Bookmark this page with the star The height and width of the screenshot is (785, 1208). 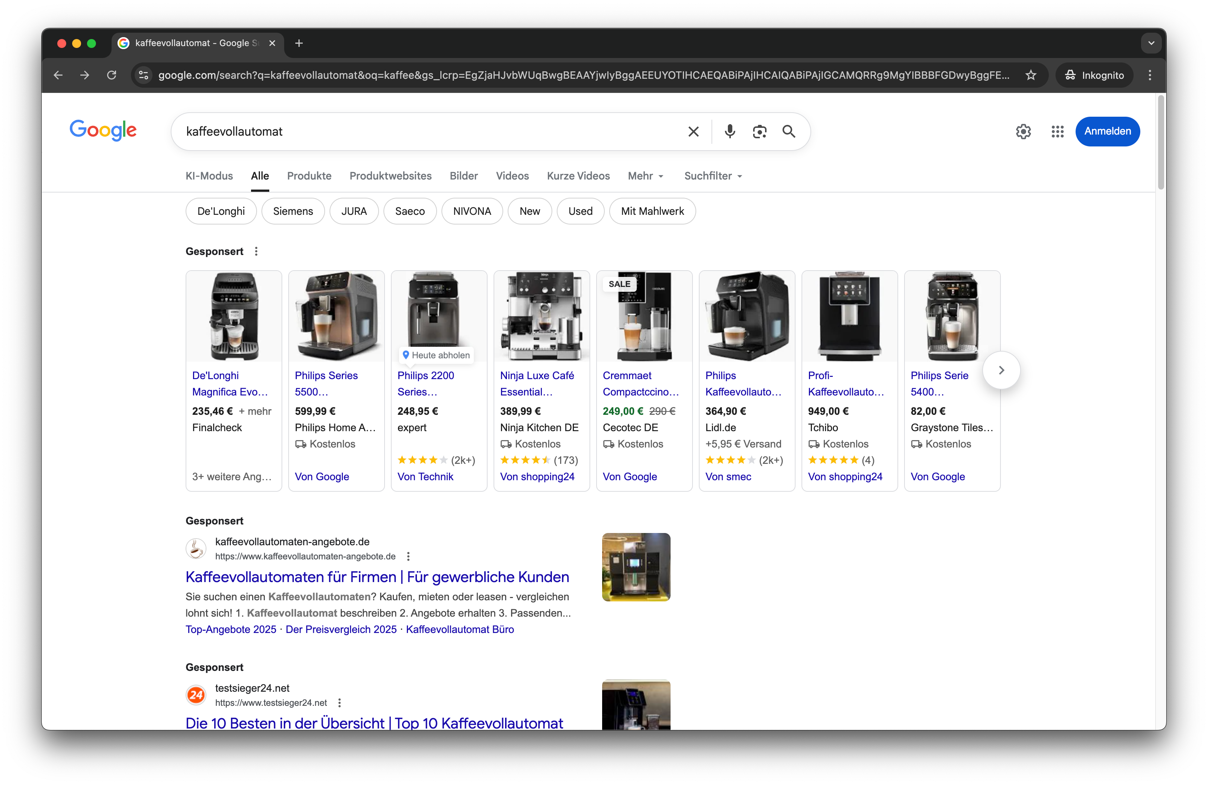point(1031,75)
